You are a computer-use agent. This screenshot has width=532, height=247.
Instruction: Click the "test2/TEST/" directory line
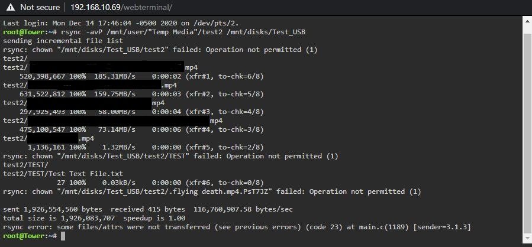pyautogui.click(x=26, y=165)
